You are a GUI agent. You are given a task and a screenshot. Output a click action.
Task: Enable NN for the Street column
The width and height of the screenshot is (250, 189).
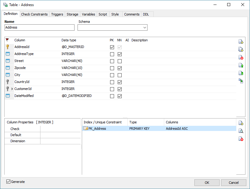tap(120, 61)
